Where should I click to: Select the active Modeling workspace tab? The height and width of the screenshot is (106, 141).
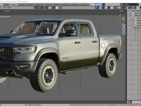tap(14, 5)
